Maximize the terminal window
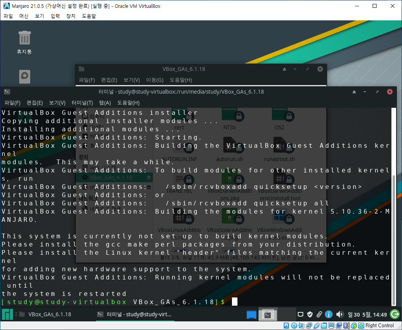Image resolution: width=402 pixels, height=330 pixels. 377,92
